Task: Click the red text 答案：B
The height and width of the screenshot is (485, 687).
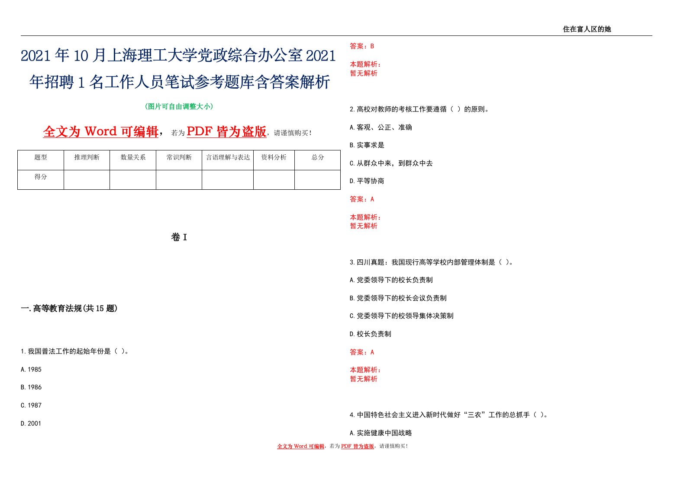Action: pyautogui.click(x=362, y=46)
